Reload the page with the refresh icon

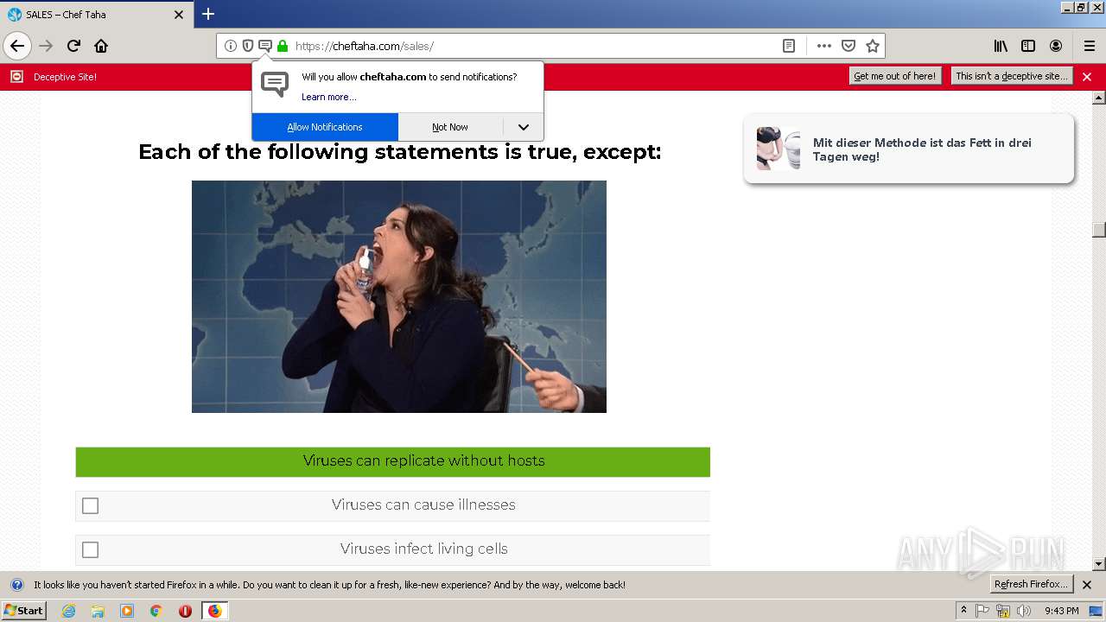(x=73, y=46)
